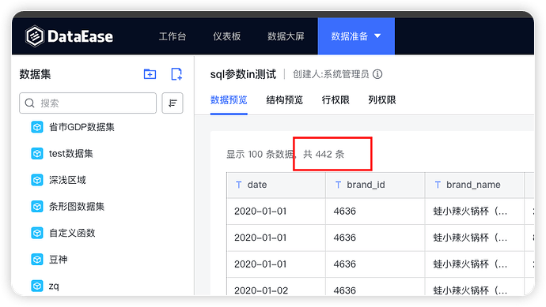Click the DataEase logo icon
This screenshot has width=546, height=307.
point(35,36)
